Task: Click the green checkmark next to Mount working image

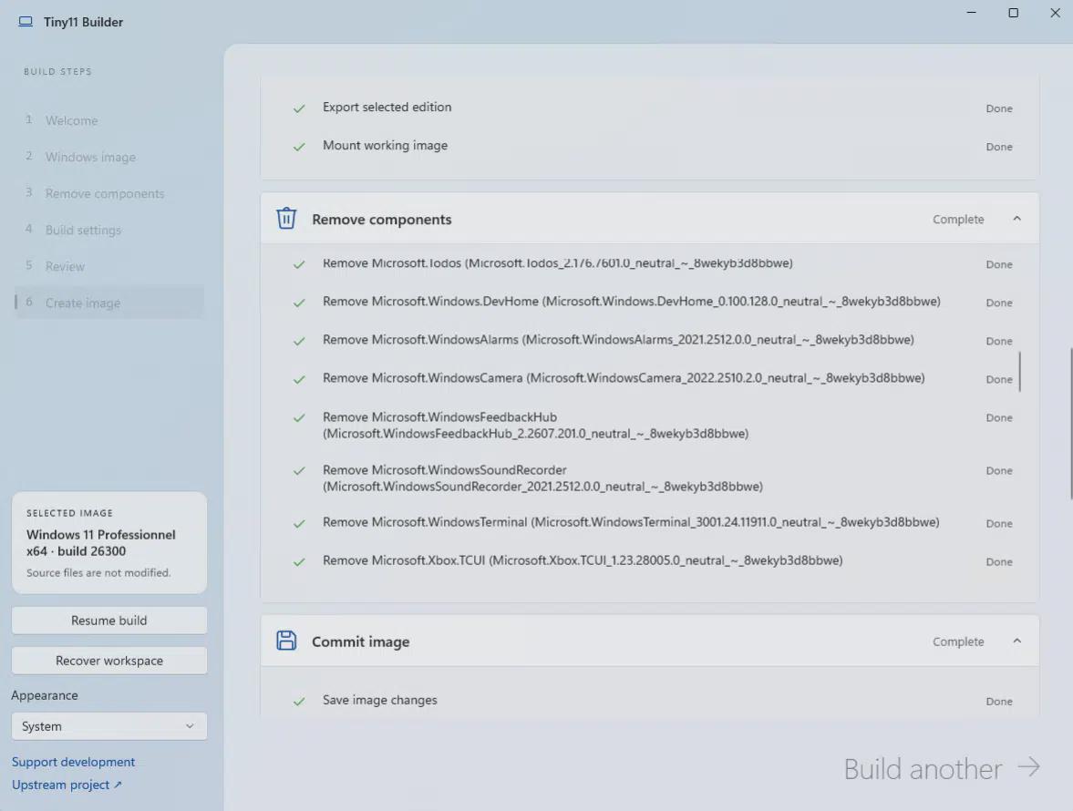Action: point(299,147)
